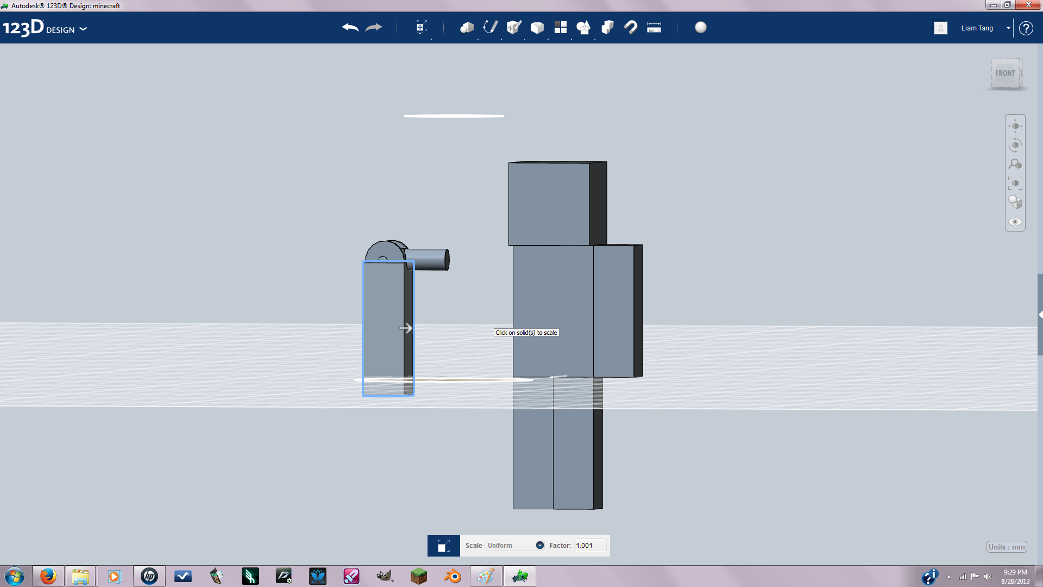Open the Help question mark
Screen dimensions: 1043x587
point(1026,28)
